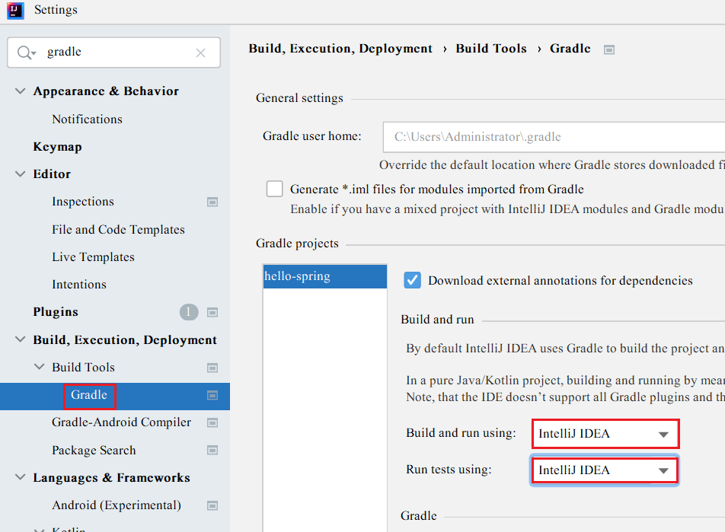725x532 pixels.
Task: Click Build Tools tree label
Action: pos(83,368)
